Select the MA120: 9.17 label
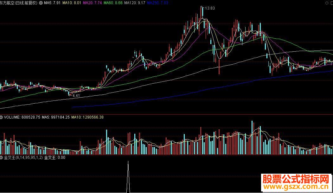Image resolution: width=333 pixels, height=193 pixels. point(135,3)
